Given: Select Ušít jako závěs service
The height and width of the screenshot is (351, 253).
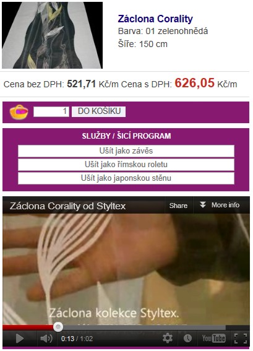Looking at the screenshot, I should (x=126, y=151).
